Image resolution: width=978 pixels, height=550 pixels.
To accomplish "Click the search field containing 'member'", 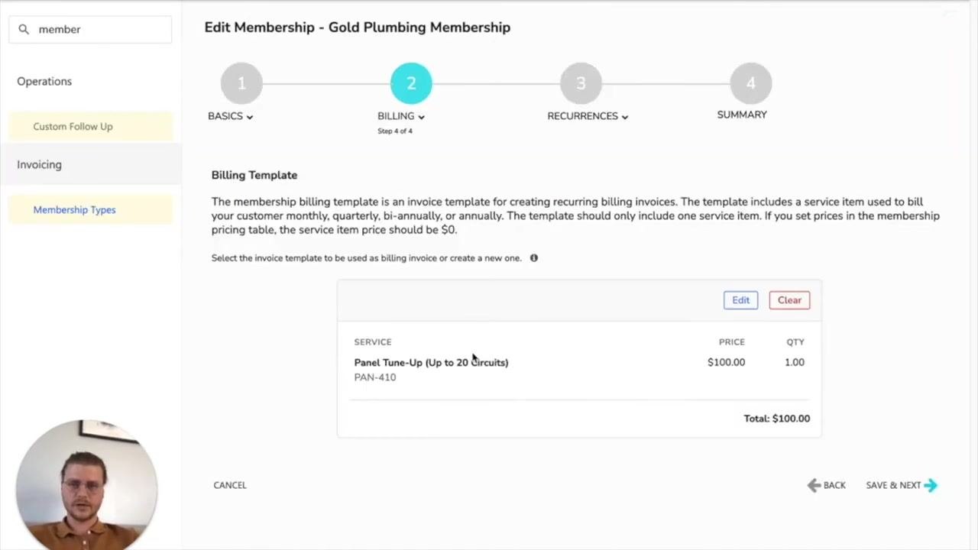I will pyautogui.click(x=90, y=29).
